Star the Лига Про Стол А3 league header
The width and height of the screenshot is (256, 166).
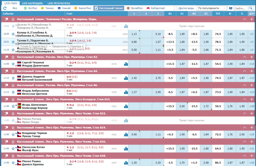(13, 57)
